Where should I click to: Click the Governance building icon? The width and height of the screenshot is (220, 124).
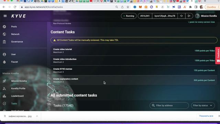coord(4,42)
